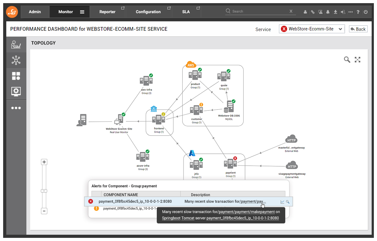Open the user-at-laptop sidebar view

(x=16, y=45)
